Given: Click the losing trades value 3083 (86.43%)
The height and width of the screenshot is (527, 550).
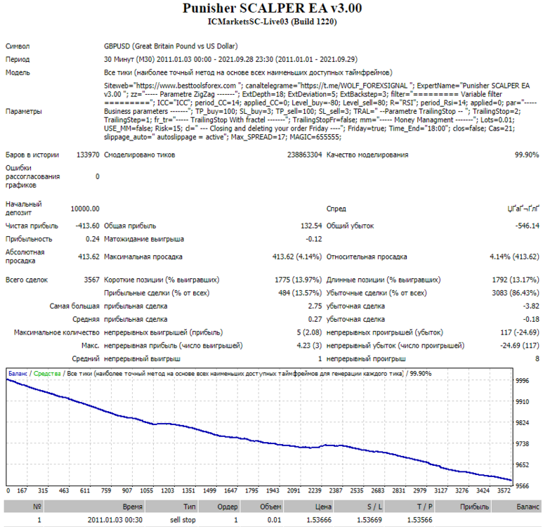Looking at the screenshot, I should click(516, 293).
